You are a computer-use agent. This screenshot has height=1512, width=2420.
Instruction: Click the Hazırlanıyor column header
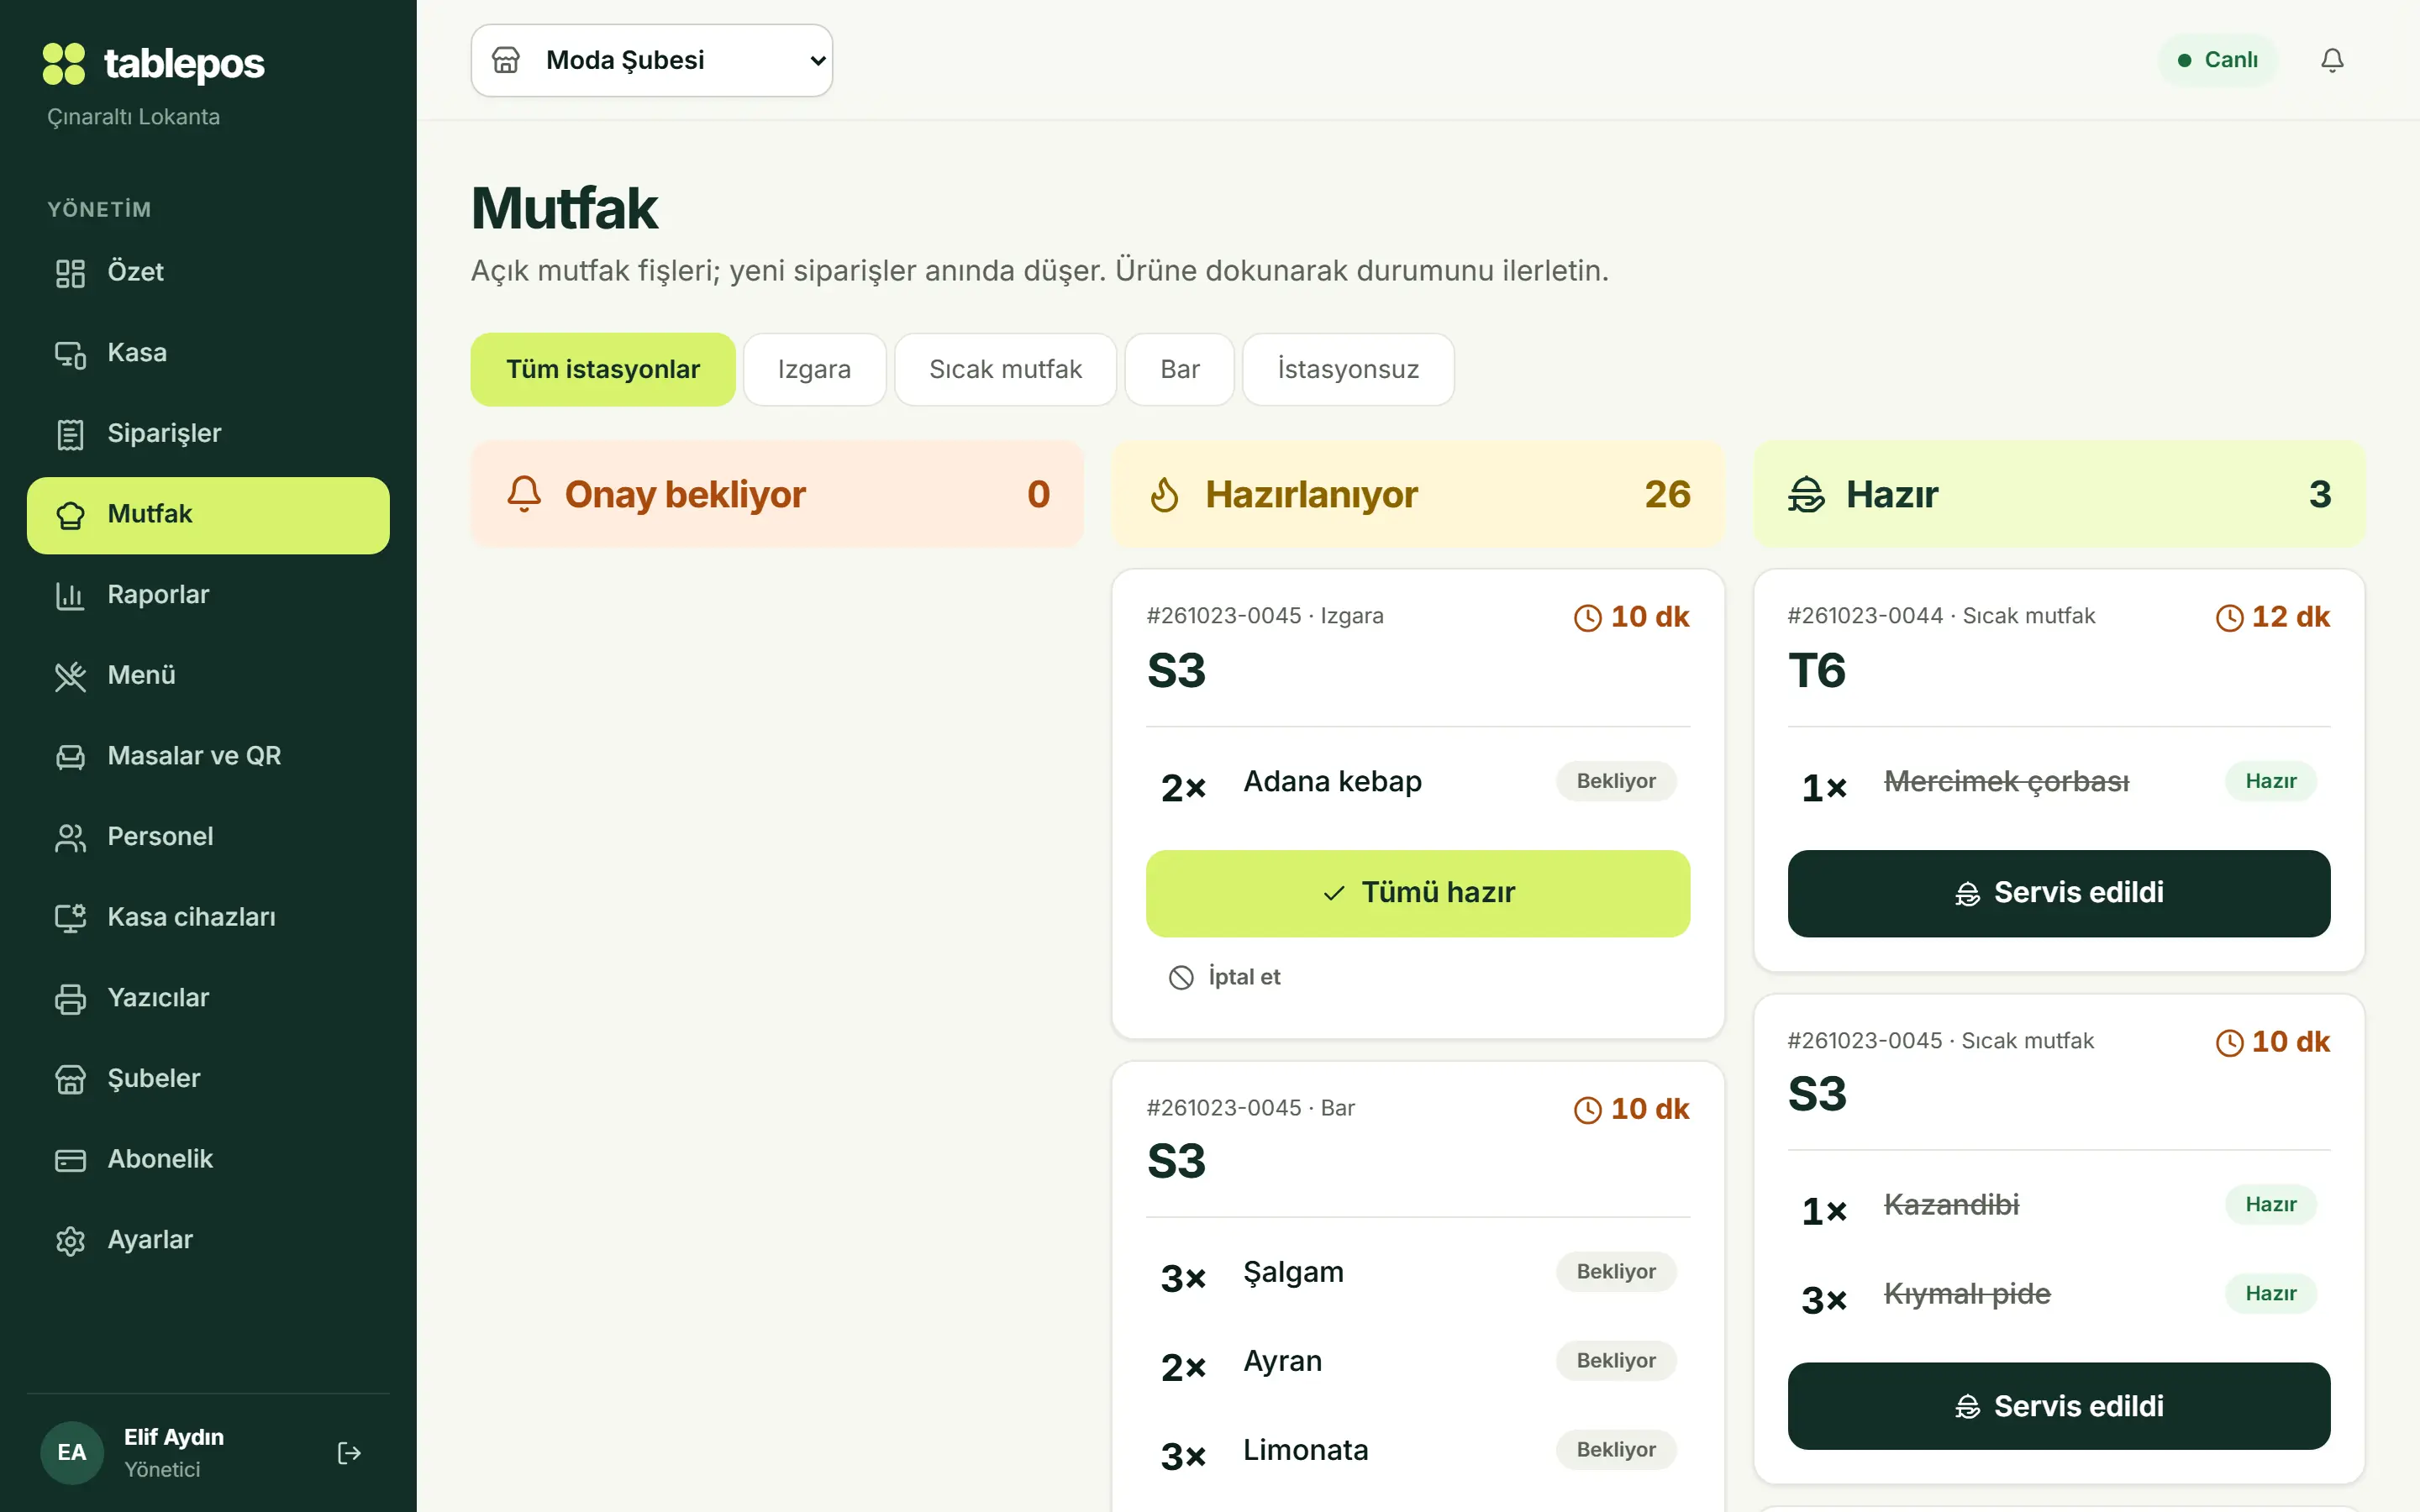click(1418, 494)
